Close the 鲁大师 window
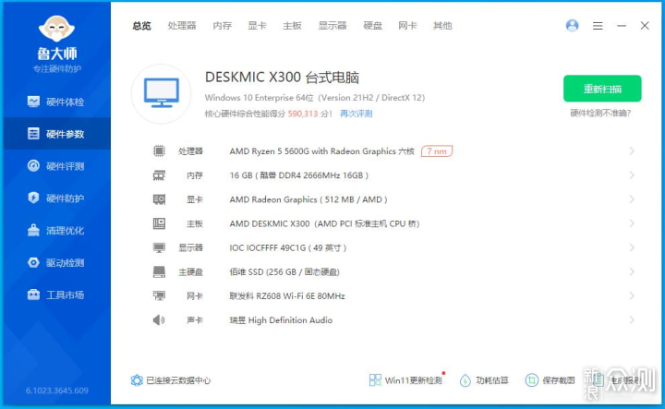This screenshot has height=409, width=665. click(645, 26)
